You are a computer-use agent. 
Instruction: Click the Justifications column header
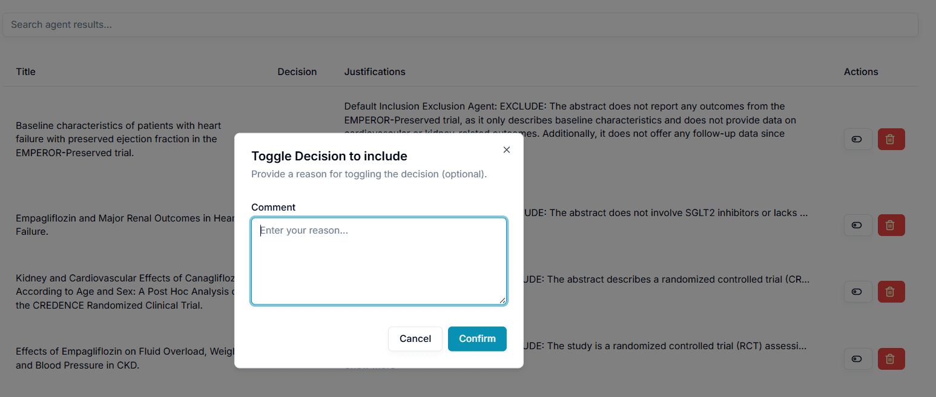pyautogui.click(x=374, y=71)
